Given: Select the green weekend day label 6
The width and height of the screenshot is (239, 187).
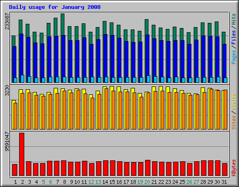Looking at the screenshot, I should click(50, 182).
